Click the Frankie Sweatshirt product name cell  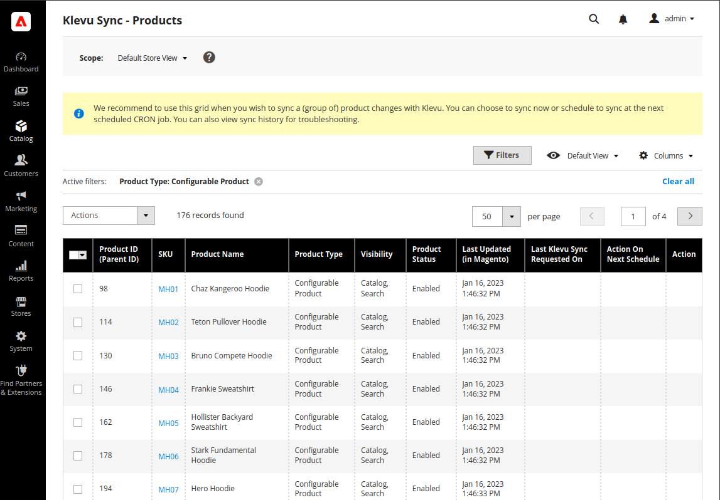click(x=237, y=389)
